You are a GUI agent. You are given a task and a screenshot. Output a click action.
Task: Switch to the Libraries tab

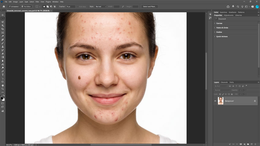pyautogui.click(x=239, y=15)
